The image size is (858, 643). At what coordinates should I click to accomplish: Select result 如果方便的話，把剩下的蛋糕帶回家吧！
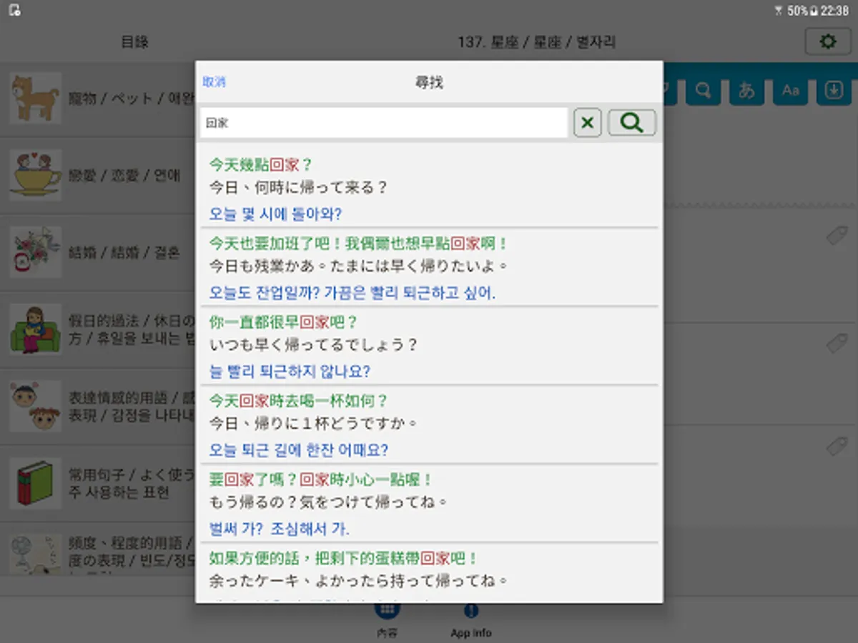point(343,558)
